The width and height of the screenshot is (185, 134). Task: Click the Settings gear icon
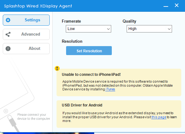pos(8,20)
